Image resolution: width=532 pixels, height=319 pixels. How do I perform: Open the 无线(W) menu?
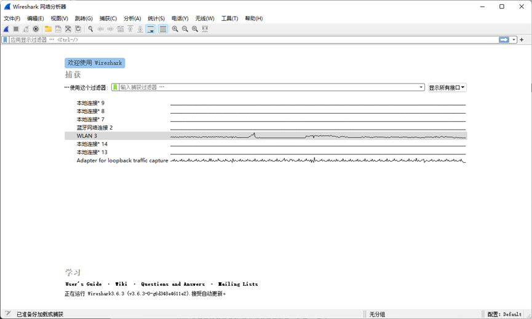pyautogui.click(x=205, y=18)
